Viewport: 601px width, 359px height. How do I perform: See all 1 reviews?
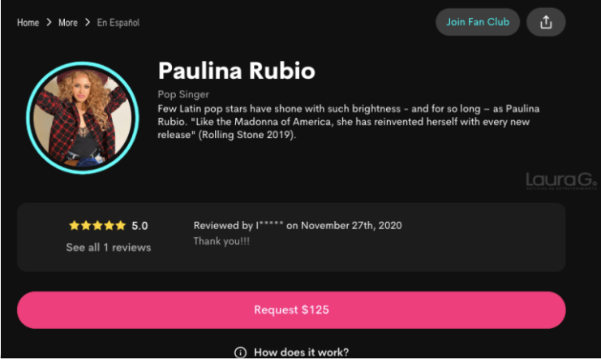click(x=109, y=247)
